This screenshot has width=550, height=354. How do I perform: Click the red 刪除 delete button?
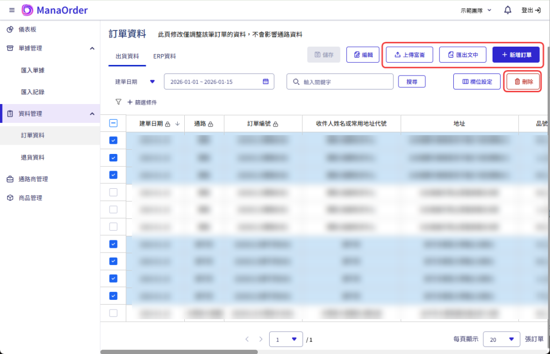click(523, 82)
